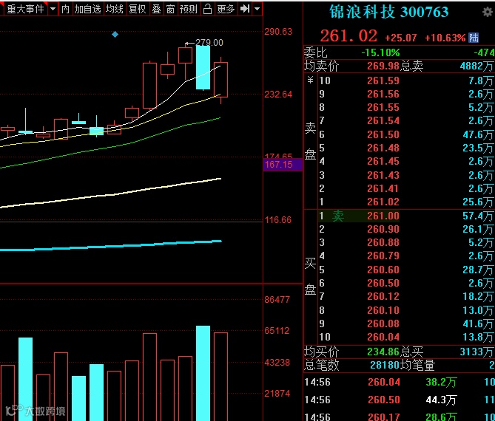Click the 总卖 value 4882万
495x421 pixels.
coord(477,66)
